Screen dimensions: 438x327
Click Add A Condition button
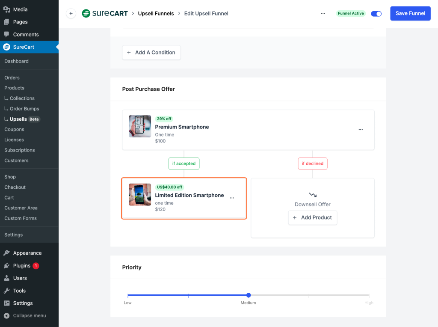151,53
